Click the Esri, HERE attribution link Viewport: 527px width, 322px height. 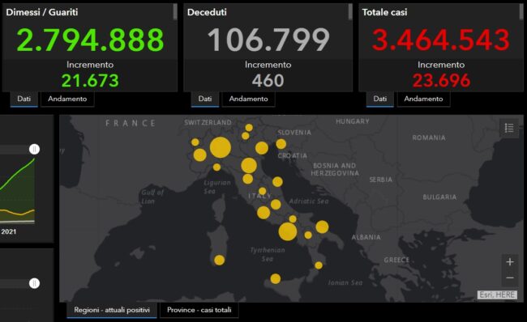point(497,294)
